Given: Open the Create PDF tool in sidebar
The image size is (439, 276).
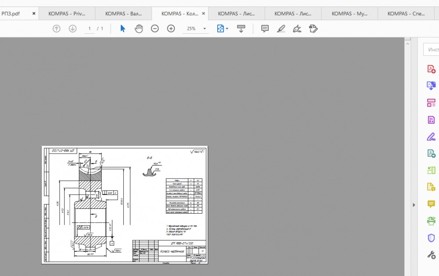Looking at the screenshot, I should 431,69.
